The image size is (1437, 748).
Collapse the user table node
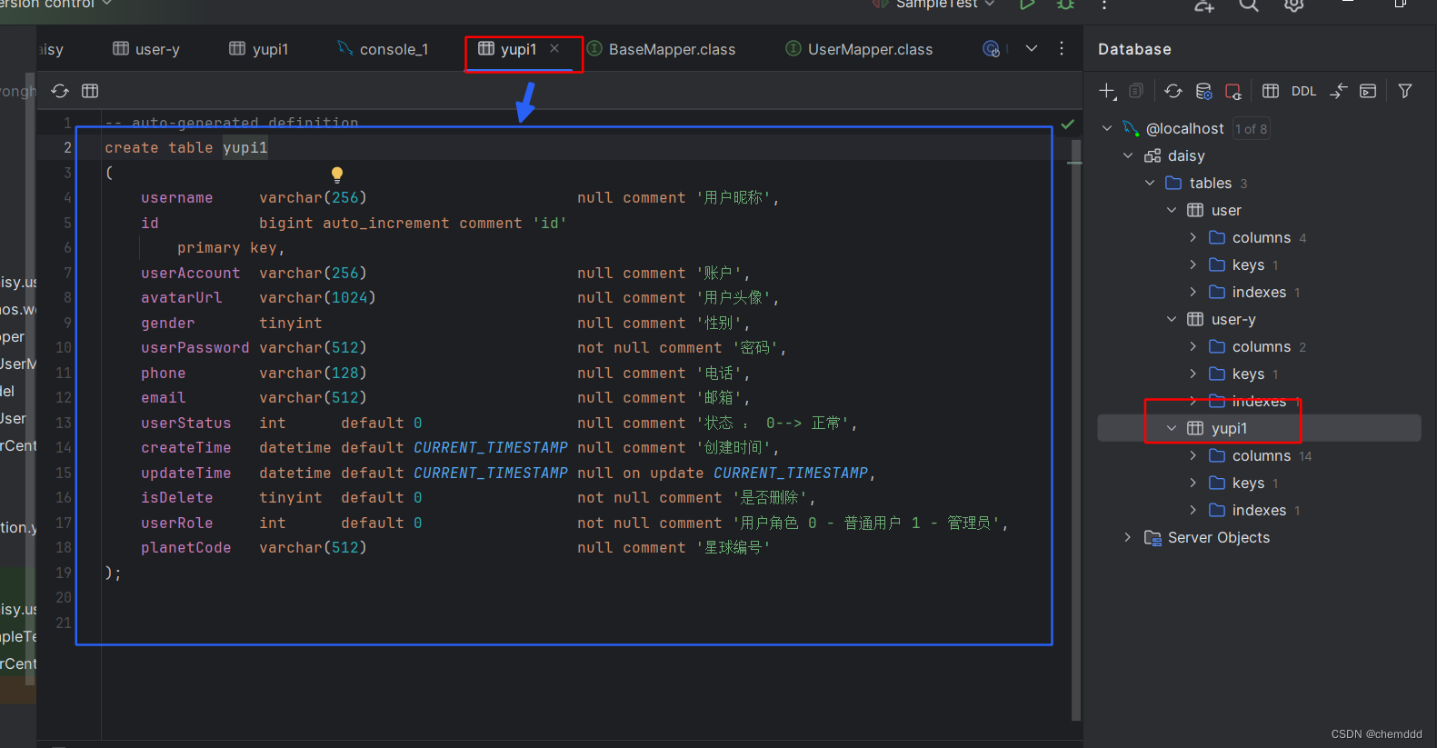[x=1172, y=210]
